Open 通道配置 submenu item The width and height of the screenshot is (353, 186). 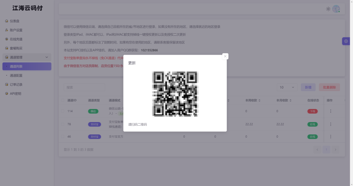(27, 76)
